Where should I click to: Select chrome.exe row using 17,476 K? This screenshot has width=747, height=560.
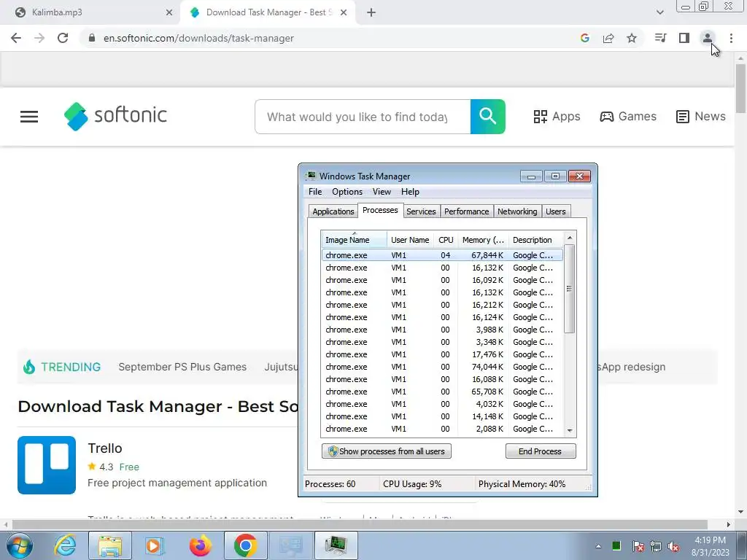[442, 354]
